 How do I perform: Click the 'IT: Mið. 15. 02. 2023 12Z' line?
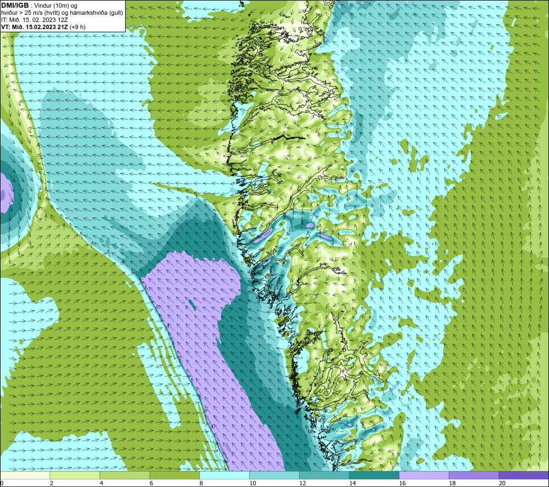pos(35,20)
